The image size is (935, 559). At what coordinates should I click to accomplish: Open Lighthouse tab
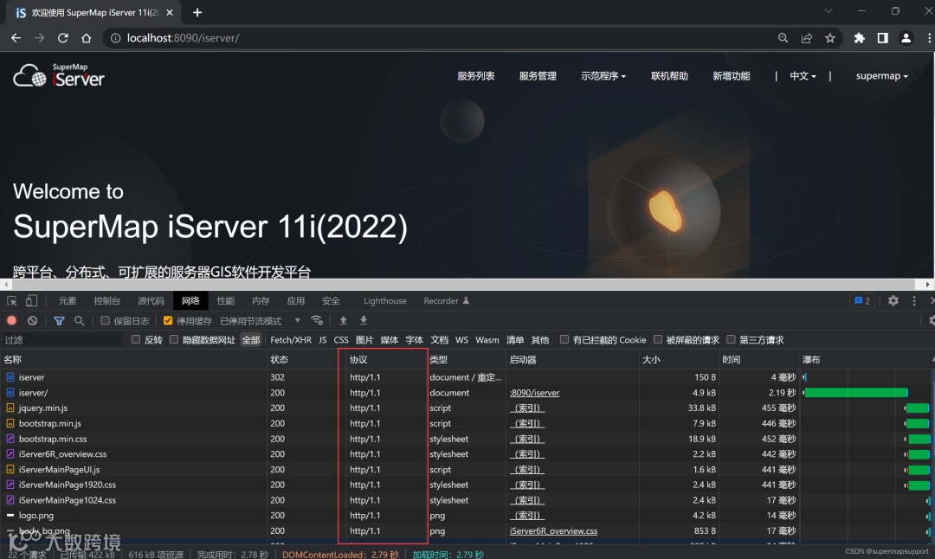385,301
